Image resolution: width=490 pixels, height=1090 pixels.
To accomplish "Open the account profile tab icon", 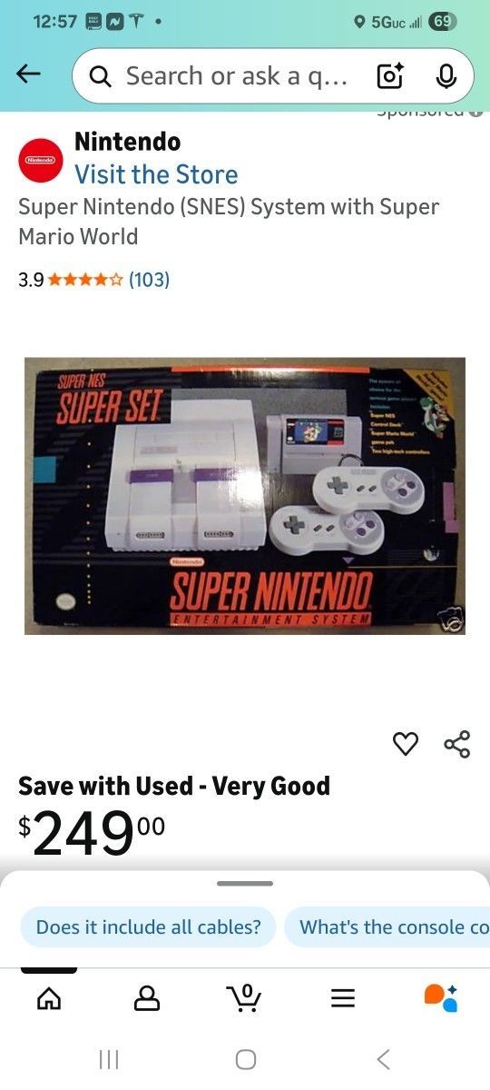I will point(147,998).
